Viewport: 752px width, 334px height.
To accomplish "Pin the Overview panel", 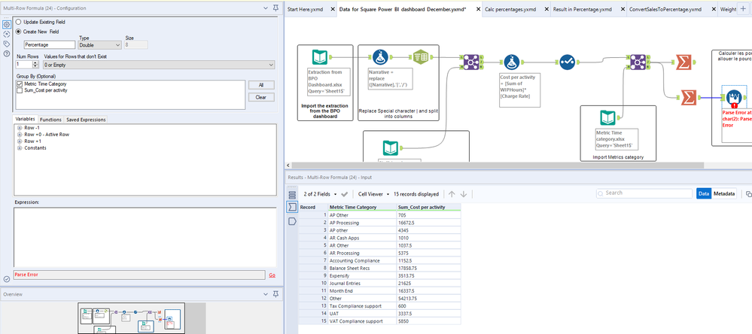I will pyautogui.click(x=275, y=293).
